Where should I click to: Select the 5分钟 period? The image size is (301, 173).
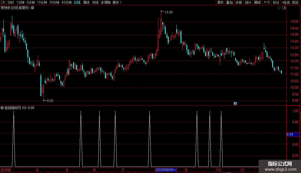click(31, 2)
